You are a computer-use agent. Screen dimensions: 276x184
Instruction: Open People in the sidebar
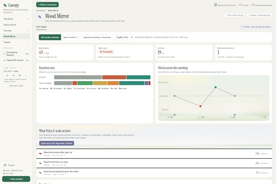(16, 42)
